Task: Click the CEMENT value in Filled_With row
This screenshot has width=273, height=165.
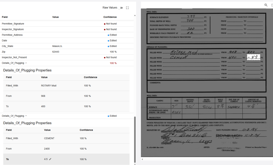Action: tap(49, 138)
